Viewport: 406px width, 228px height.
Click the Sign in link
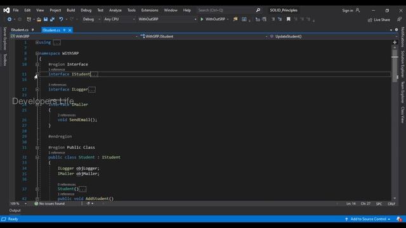click(348, 11)
